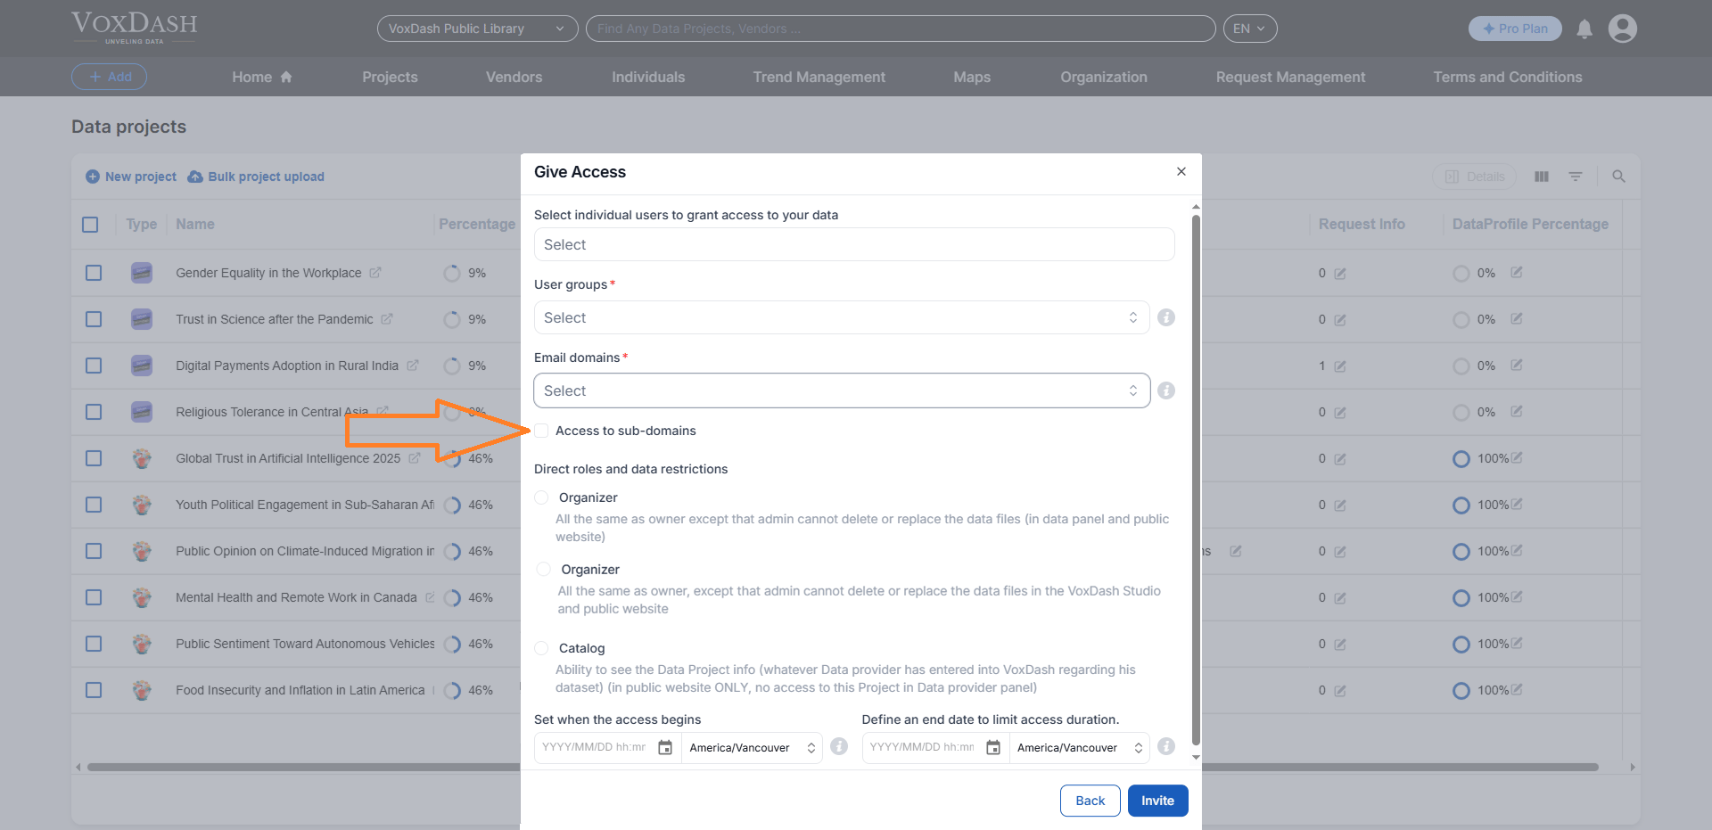The image size is (1712, 830).
Task: Open the Projects menu
Action: 390,77
